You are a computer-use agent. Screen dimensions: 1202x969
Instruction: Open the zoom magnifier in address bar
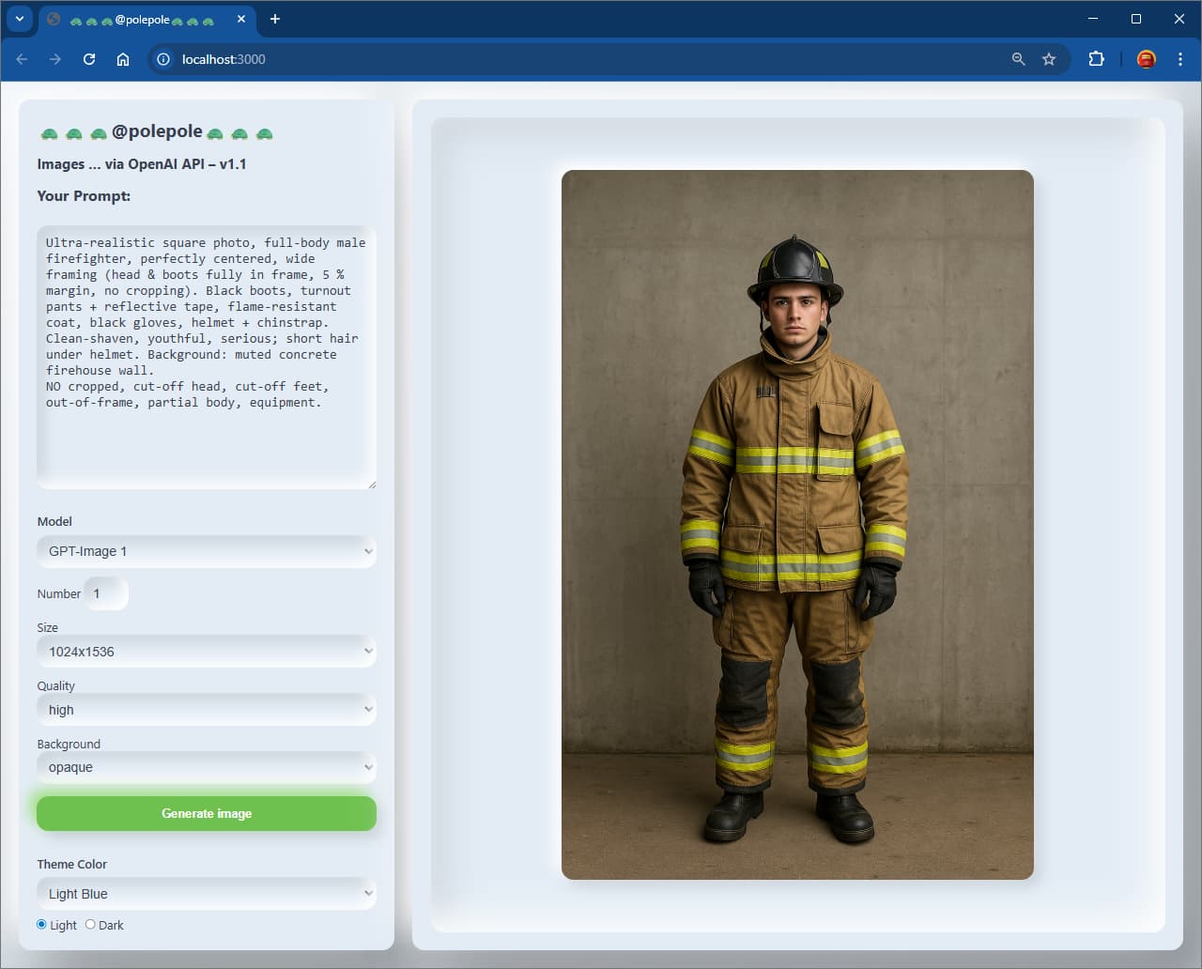click(1018, 59)
